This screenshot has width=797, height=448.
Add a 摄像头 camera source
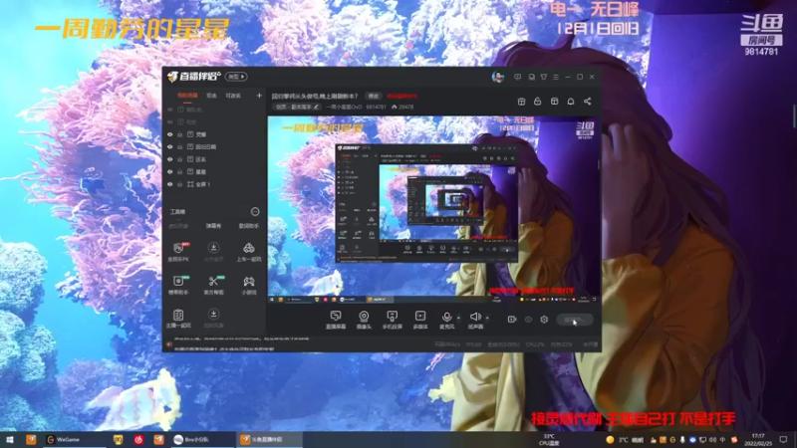coord(364,320)
